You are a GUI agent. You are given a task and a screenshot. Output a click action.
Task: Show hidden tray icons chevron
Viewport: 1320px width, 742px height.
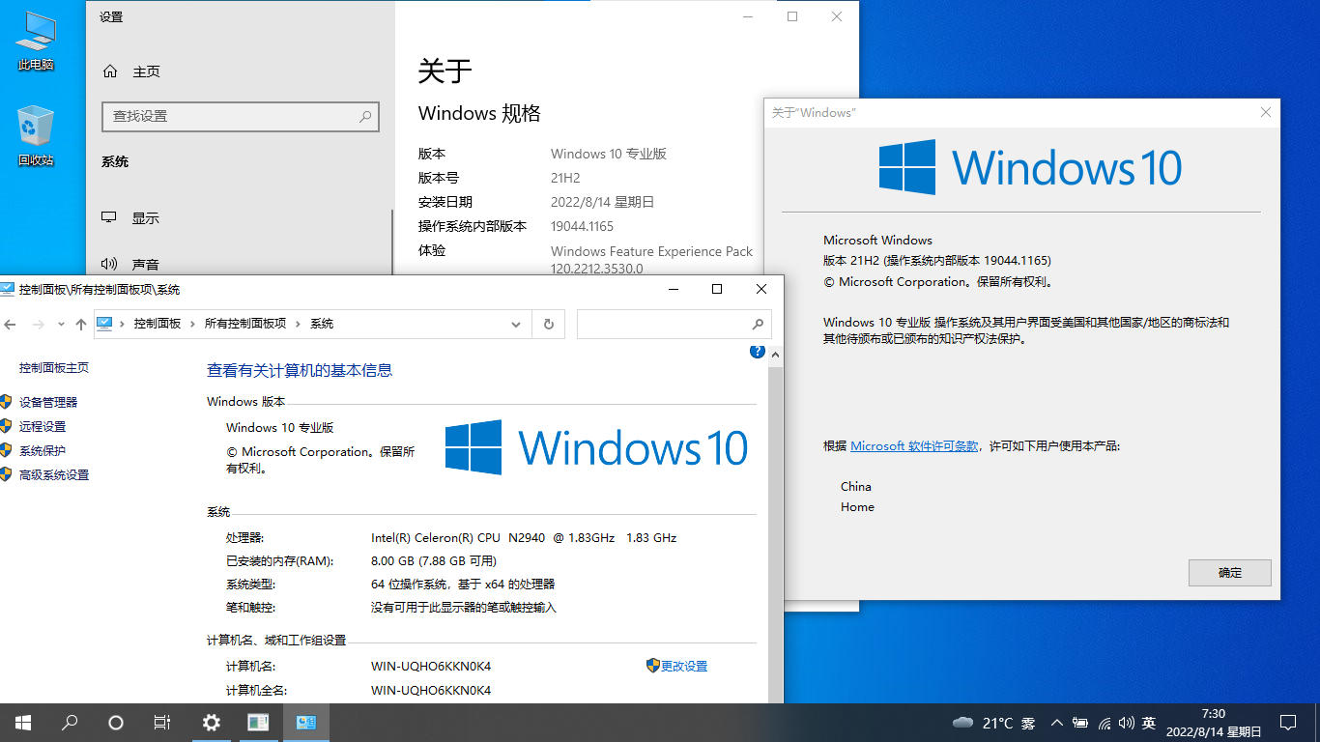point(1057,723)
